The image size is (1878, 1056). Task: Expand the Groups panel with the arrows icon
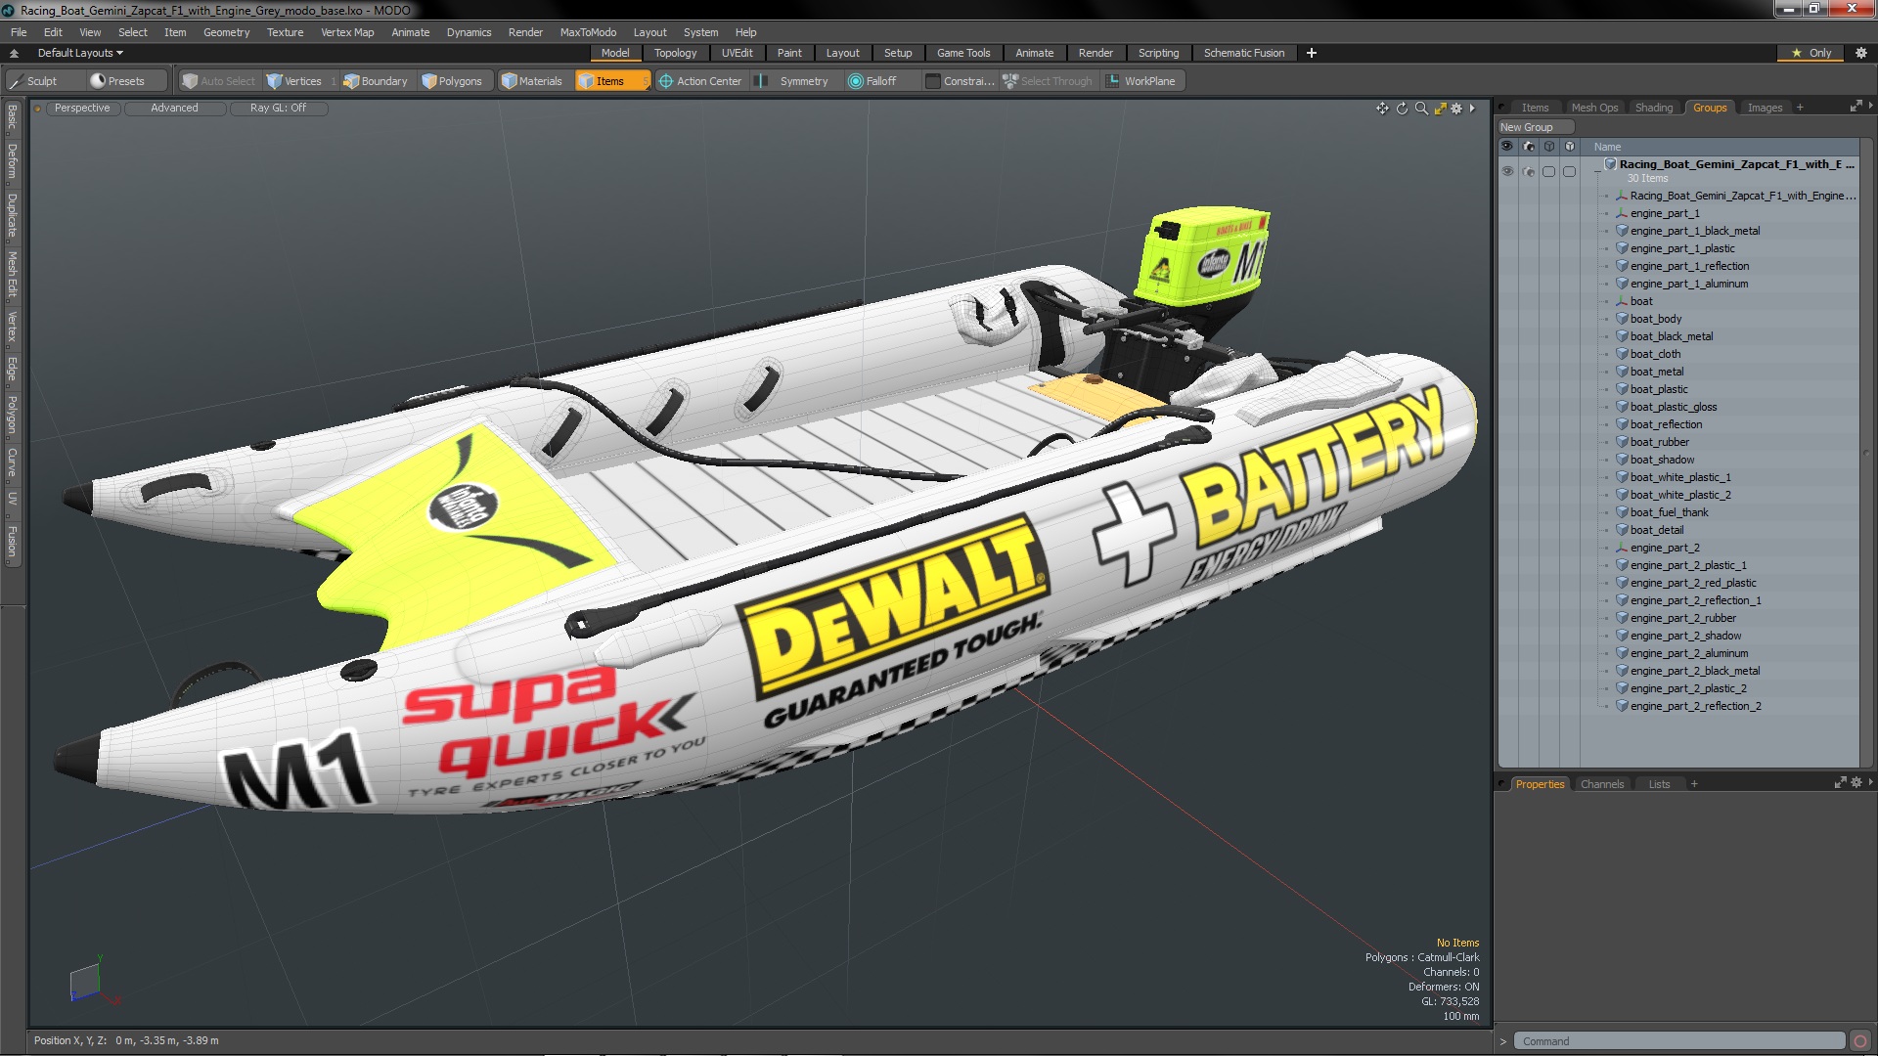point(1856,107)
